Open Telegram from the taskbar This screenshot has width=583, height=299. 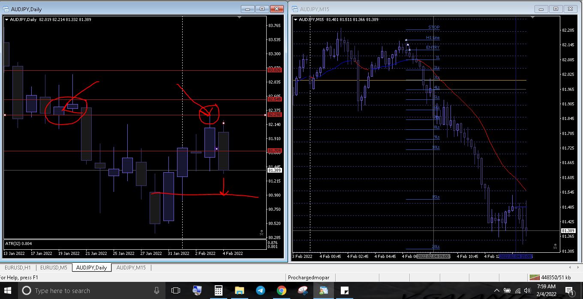(x=260, y=290)
